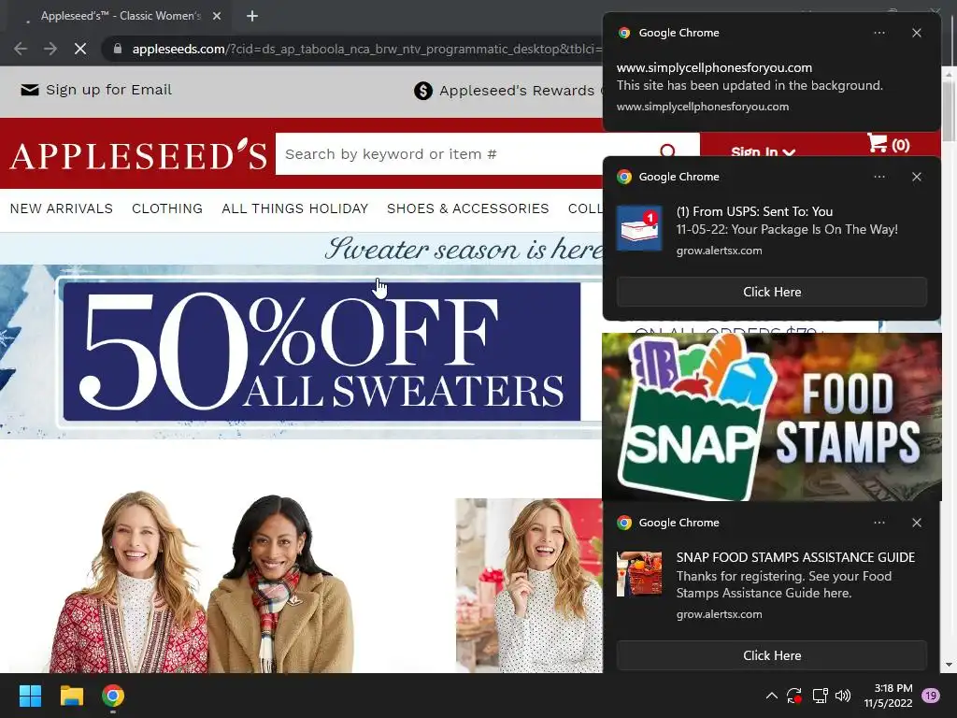Select the Appleseed's Classic Women's tab
Viewport: 957px width, 718px height.
pyautogui.click(x=121, y=16)
